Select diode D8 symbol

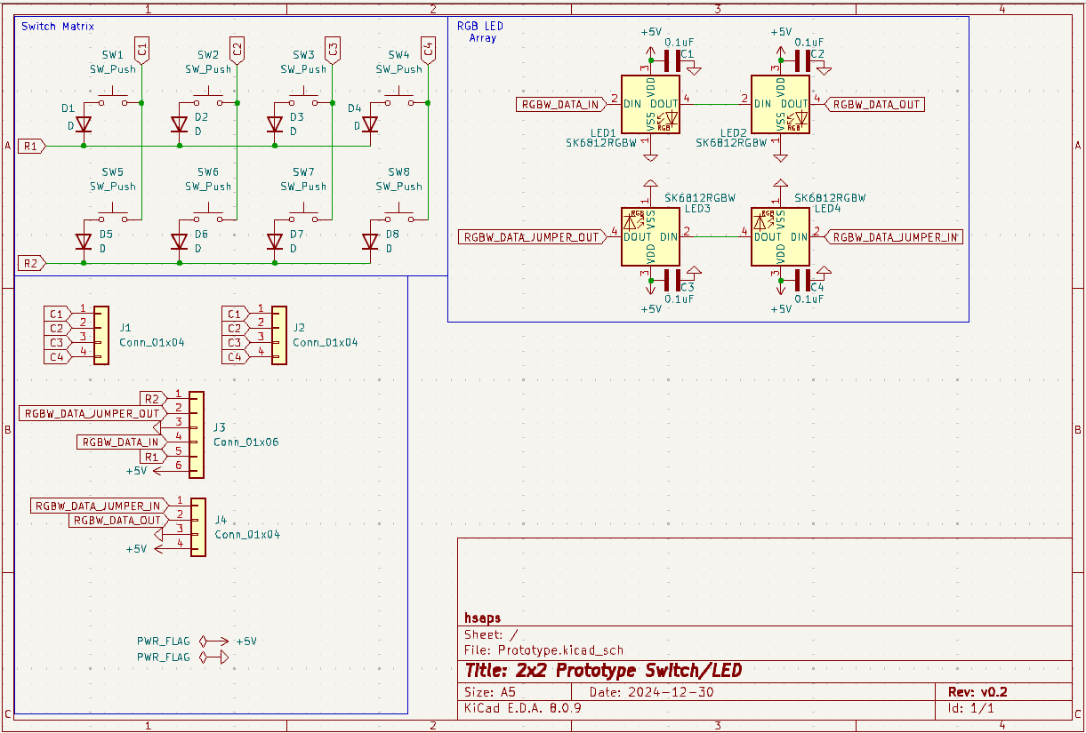click(x=370, y=241)
